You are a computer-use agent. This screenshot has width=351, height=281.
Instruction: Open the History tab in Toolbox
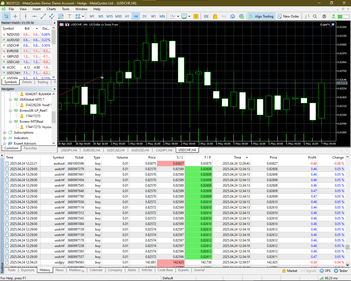tap(45, 270)
